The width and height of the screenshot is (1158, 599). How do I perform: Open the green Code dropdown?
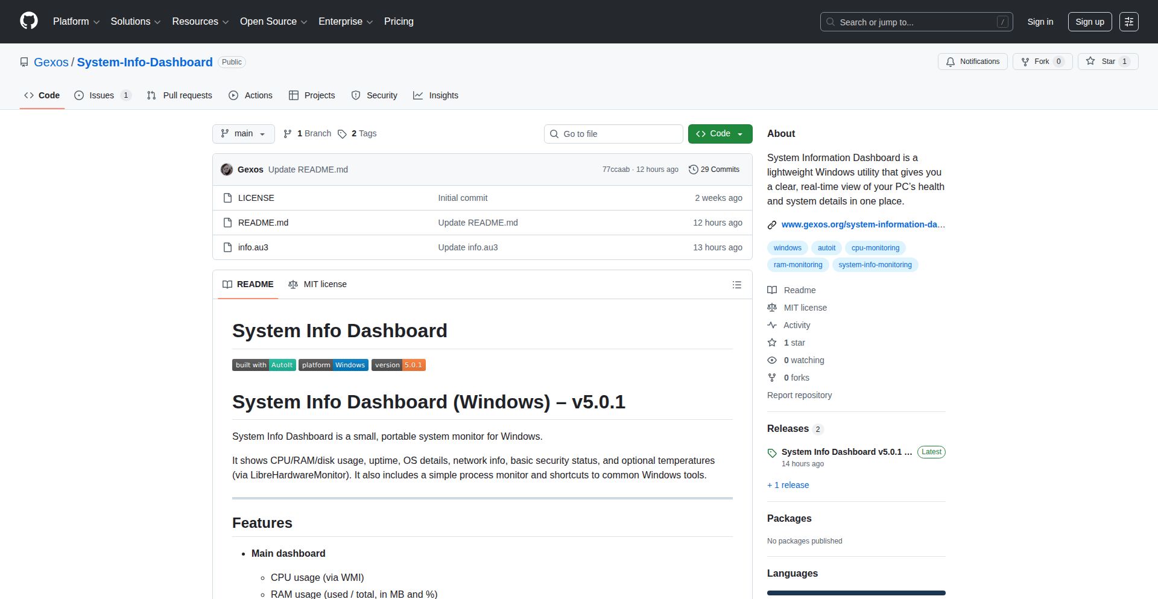tap(720, 134)
